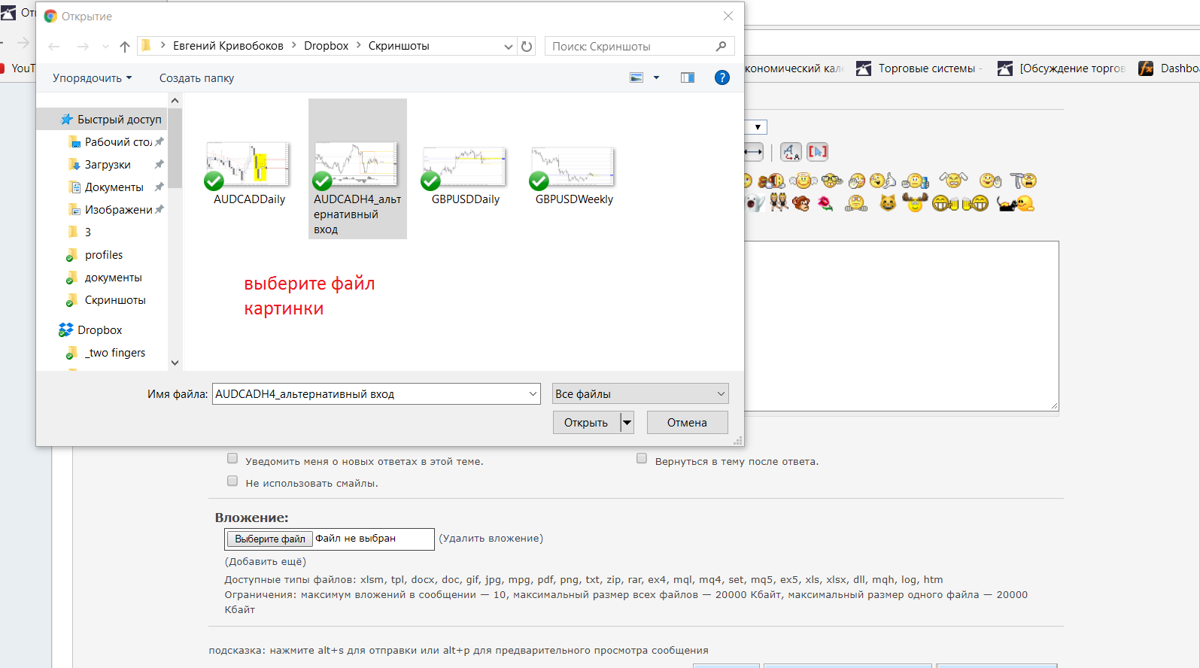Insert the beer mugs cheers smiley
1200x668 pixels.
tap(960, 203)
